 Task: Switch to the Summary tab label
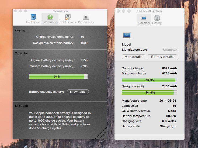pos(144,23)
